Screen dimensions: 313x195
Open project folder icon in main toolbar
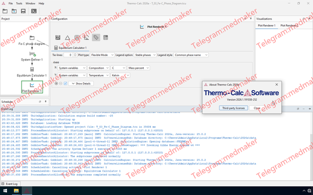tap(5, 11)
